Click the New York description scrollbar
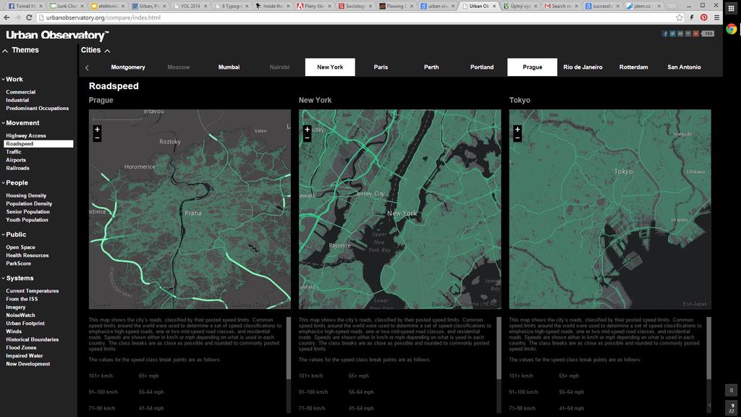Image resolution: width=741 pixels, height=417 pixels. (499, 348)
